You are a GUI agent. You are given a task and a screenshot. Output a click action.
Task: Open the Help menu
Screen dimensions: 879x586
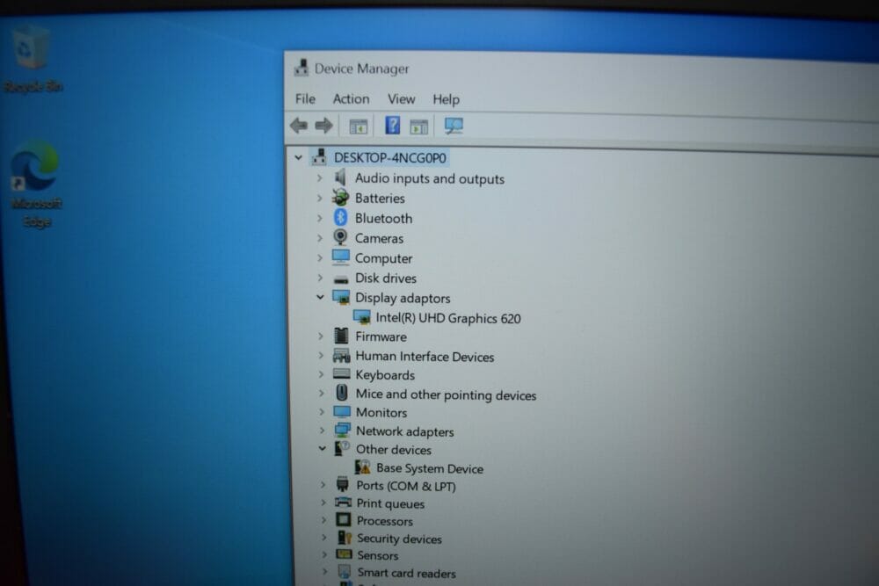(447, 100)
